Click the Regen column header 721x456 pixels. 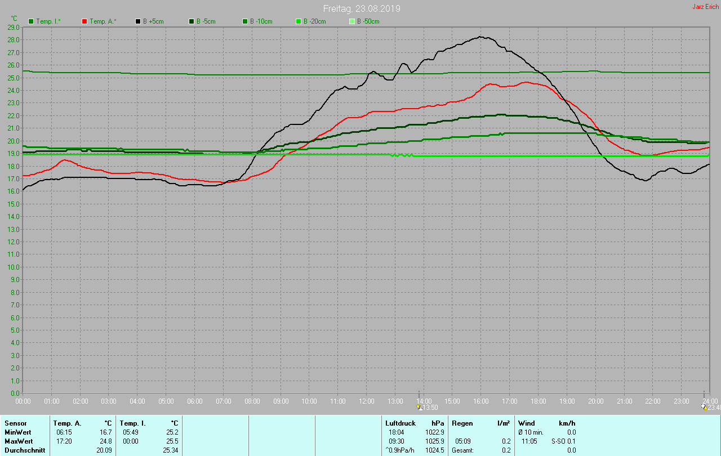coord(462,423)
